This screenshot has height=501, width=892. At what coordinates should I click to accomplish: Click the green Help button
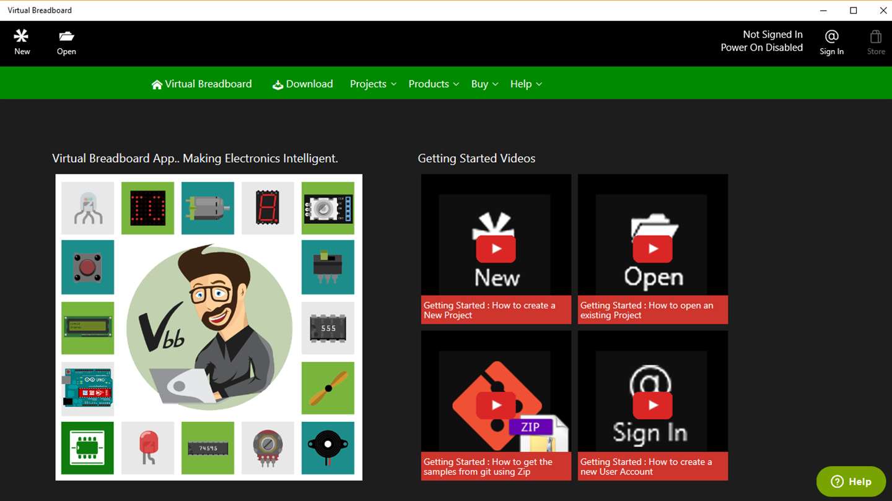(851, 481)
